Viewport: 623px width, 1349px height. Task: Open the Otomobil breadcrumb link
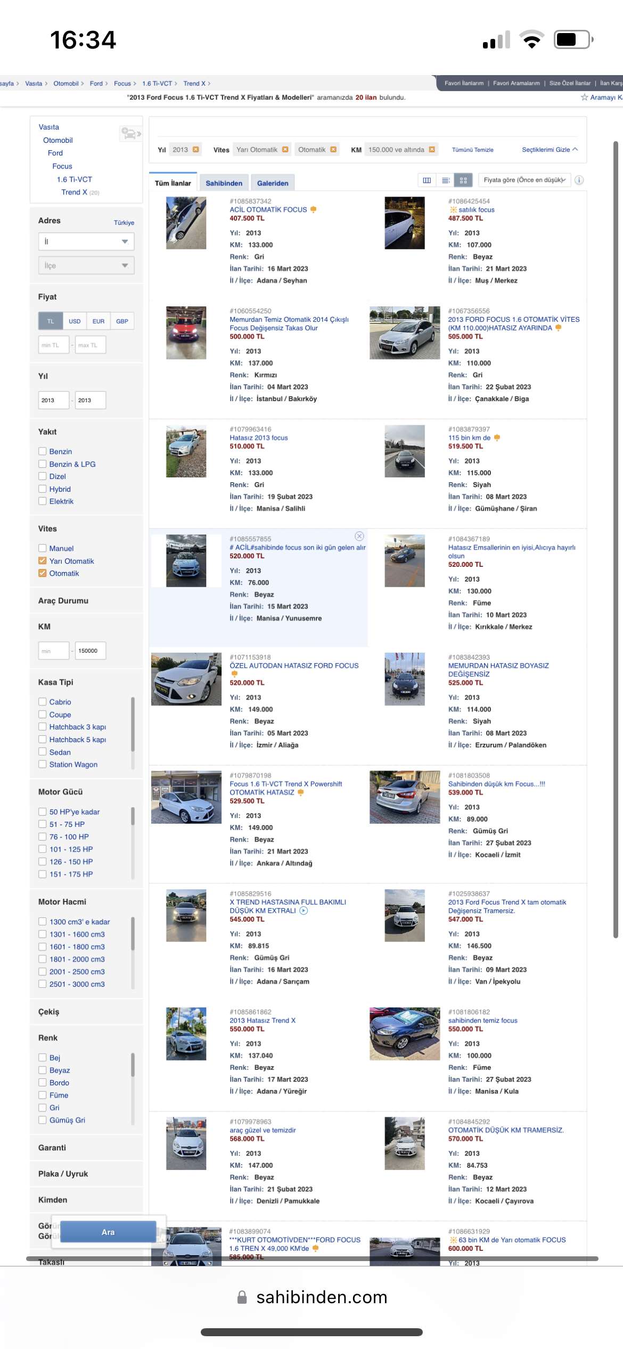[x=66, y=84]
